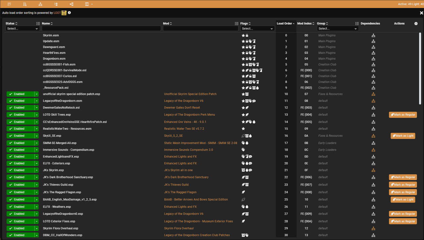The image size is (424, 240).
Task: Click the Sort Now icon in orange toolbar
Action: coord(25,4)
